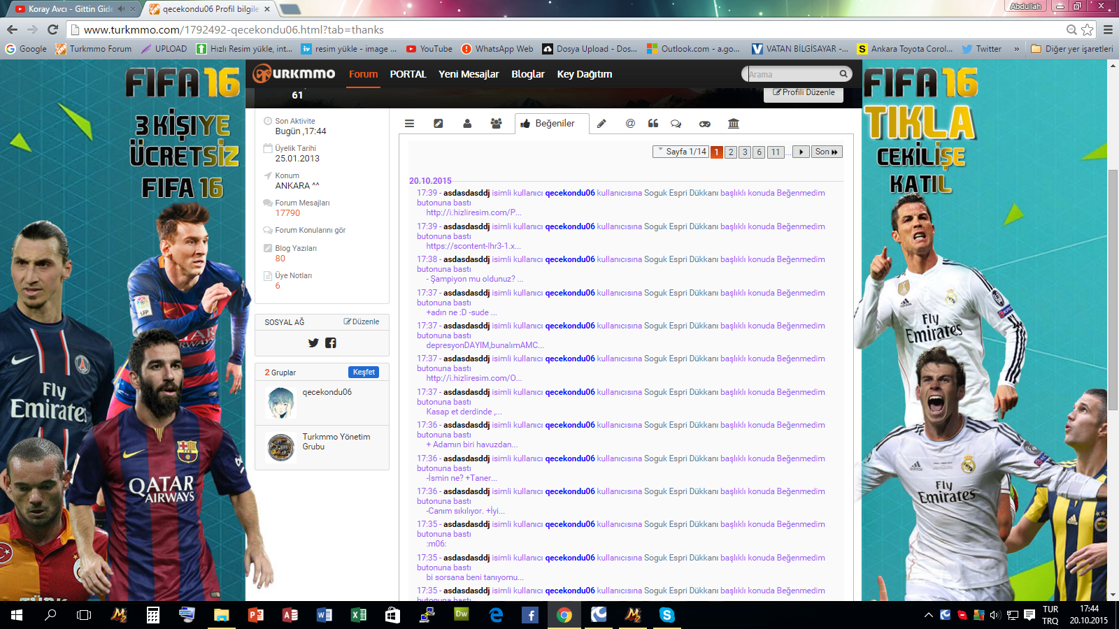Expand the bookmarks overflow chevron

(x=1016, y=49)
